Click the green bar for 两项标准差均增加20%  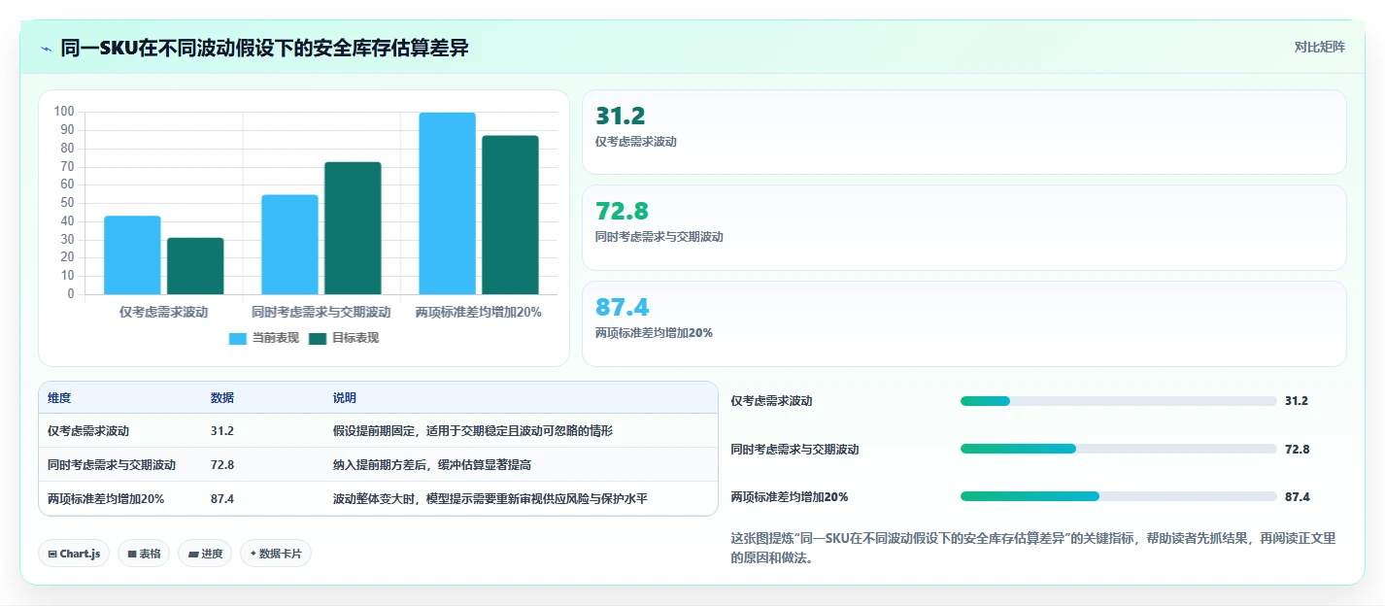pos(510,215)
